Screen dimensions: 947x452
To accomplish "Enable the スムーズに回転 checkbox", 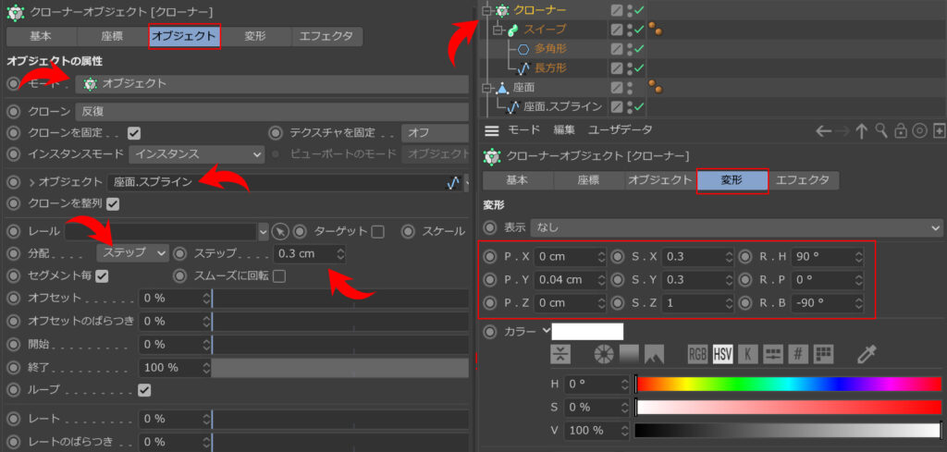I will [278, 275].
